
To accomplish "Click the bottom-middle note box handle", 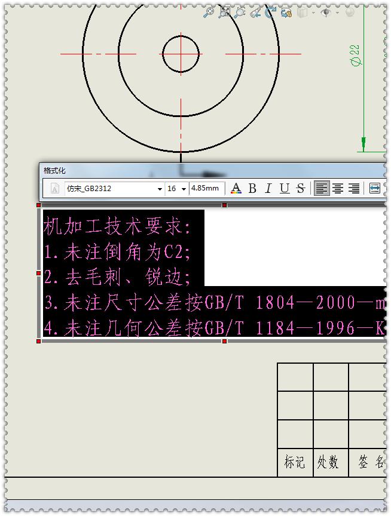I will tap(224, 341).
